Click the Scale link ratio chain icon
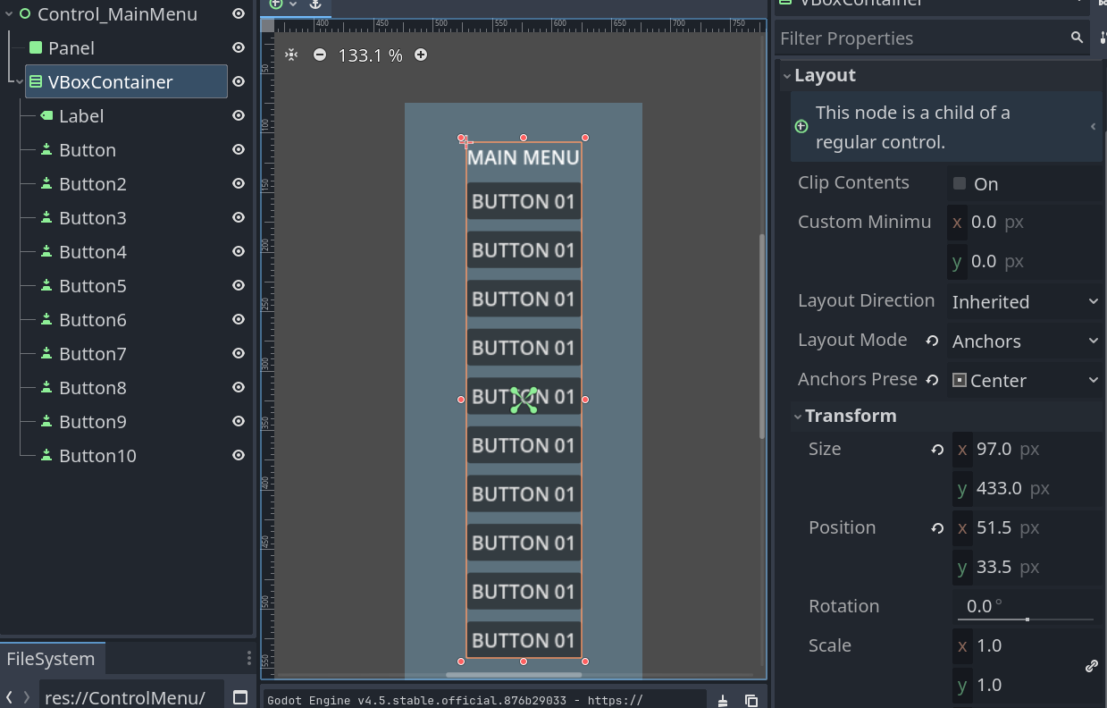The width and height of the screenshot is (1107, 708). coord(1091,666)
